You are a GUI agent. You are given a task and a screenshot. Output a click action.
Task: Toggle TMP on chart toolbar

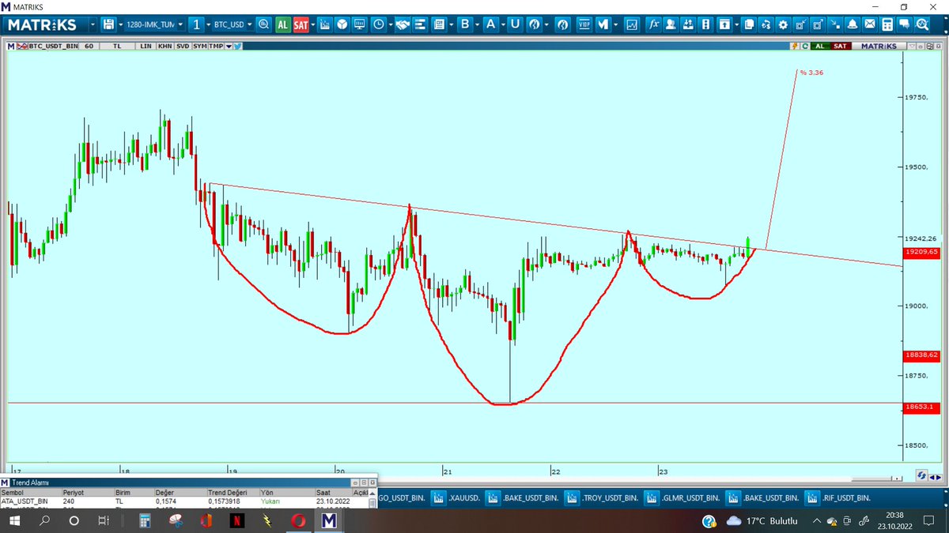[x=216, y=46]
